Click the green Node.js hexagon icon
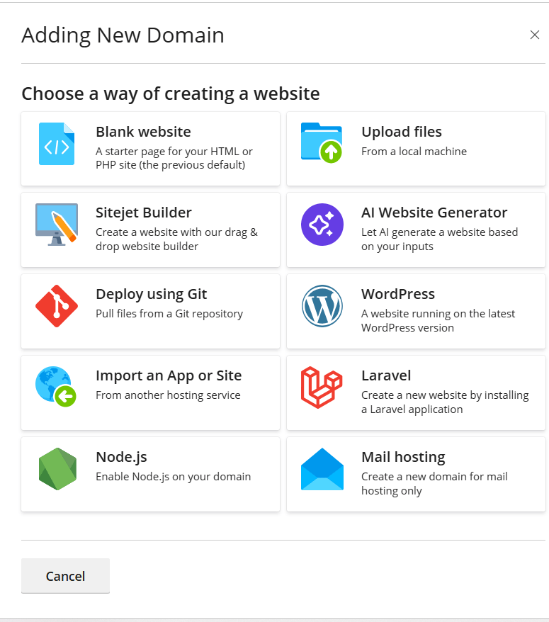This screenshot has width=549, height=622. click(57, 469)
